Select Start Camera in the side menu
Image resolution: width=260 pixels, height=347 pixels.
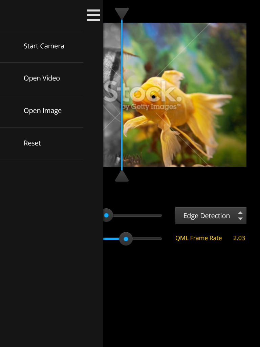[44, 46]
